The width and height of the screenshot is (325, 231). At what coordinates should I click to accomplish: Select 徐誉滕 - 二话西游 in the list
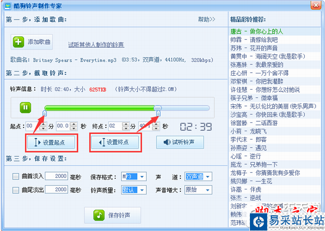pyautogui.click(x=275, y=123)
